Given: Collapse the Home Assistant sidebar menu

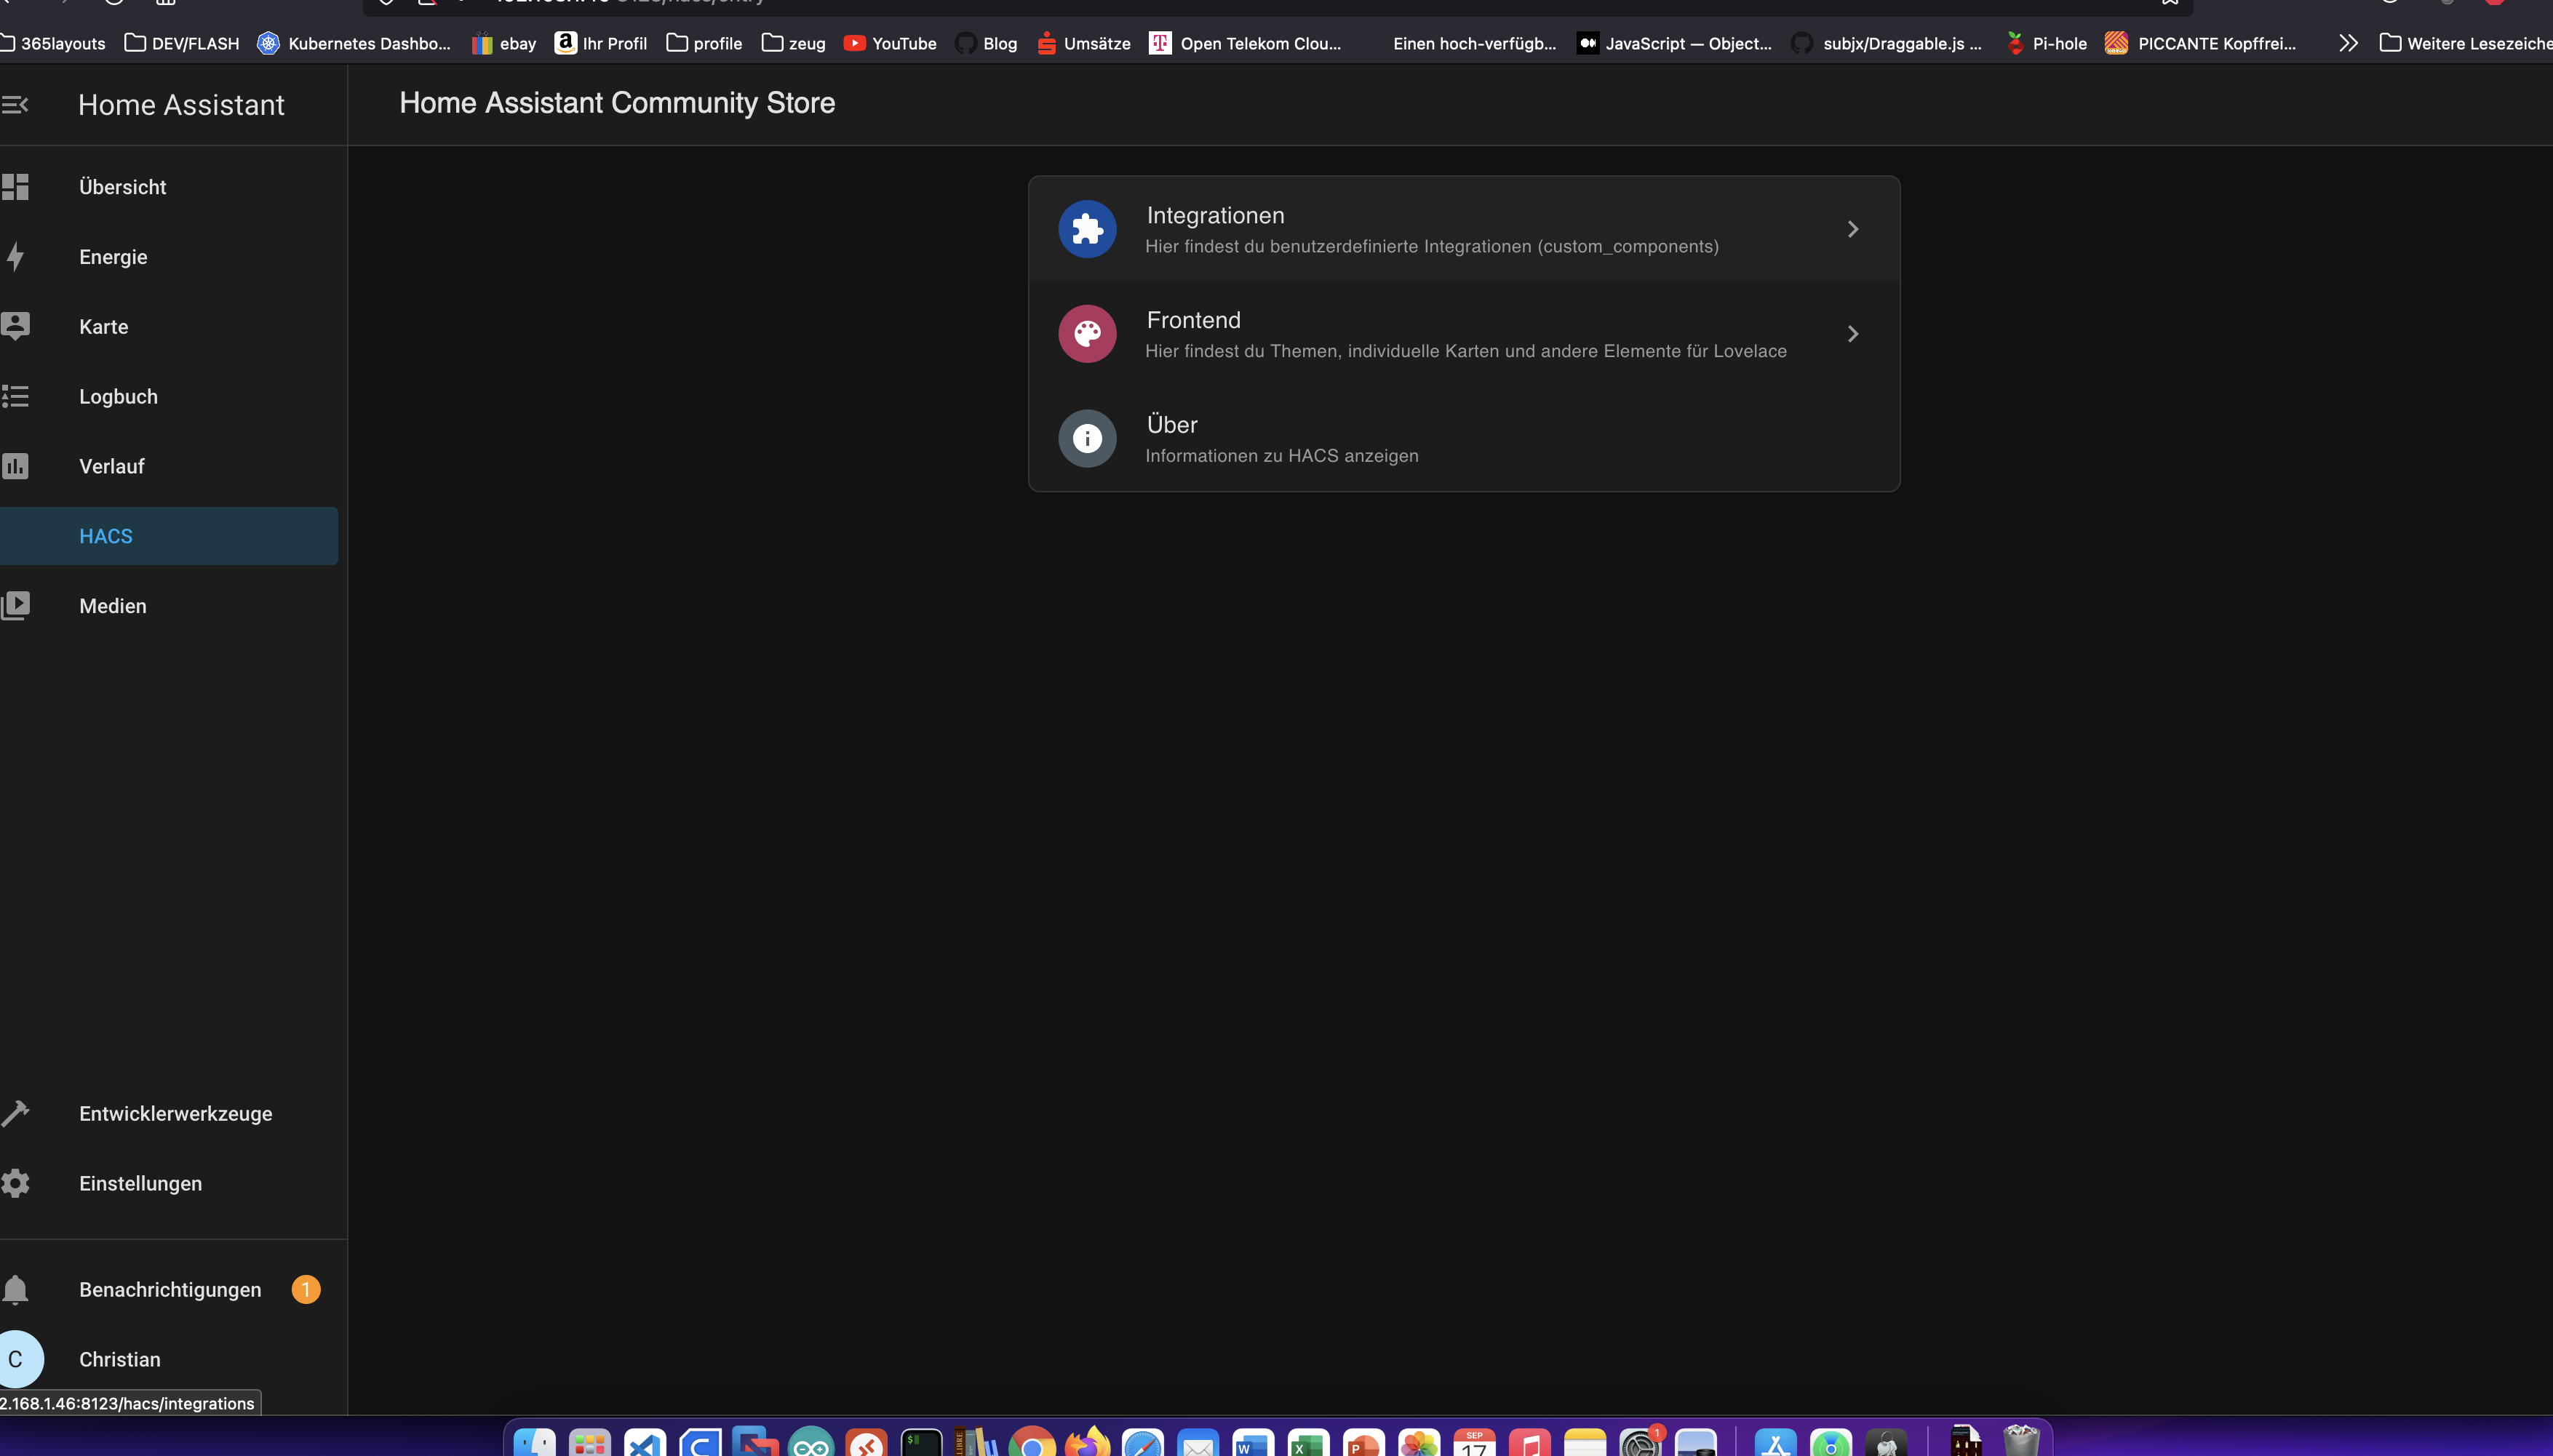Looking at the screenshot, I should (x=15, y=105).
